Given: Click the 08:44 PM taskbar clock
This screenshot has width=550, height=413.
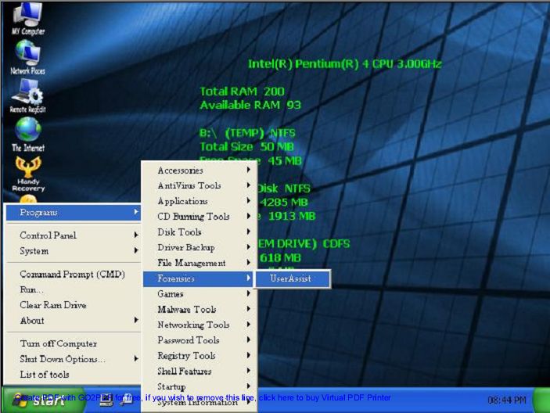Looking at the screenshot, I should (x=507, y=400).
